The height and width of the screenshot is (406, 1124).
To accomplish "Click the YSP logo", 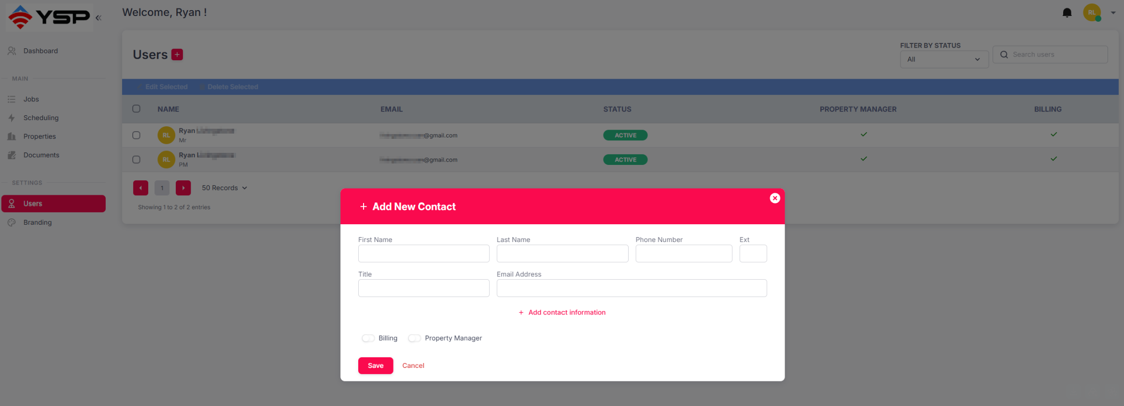I will tap(49, 17).
